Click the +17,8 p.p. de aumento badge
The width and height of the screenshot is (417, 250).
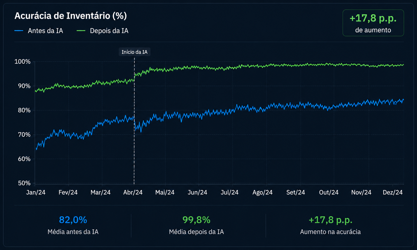[373, 23]
